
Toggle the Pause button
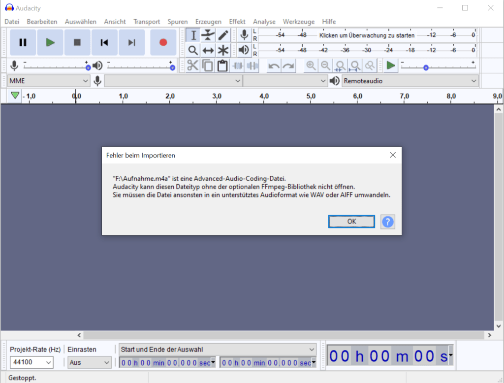tap(23, 42)
